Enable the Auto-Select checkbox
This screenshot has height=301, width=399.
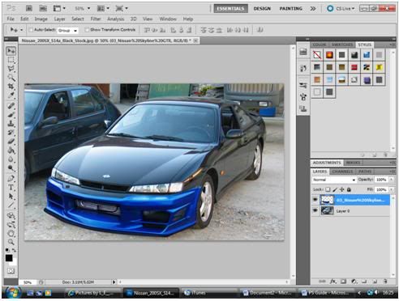pyautogui.click(x=31, y=30)
